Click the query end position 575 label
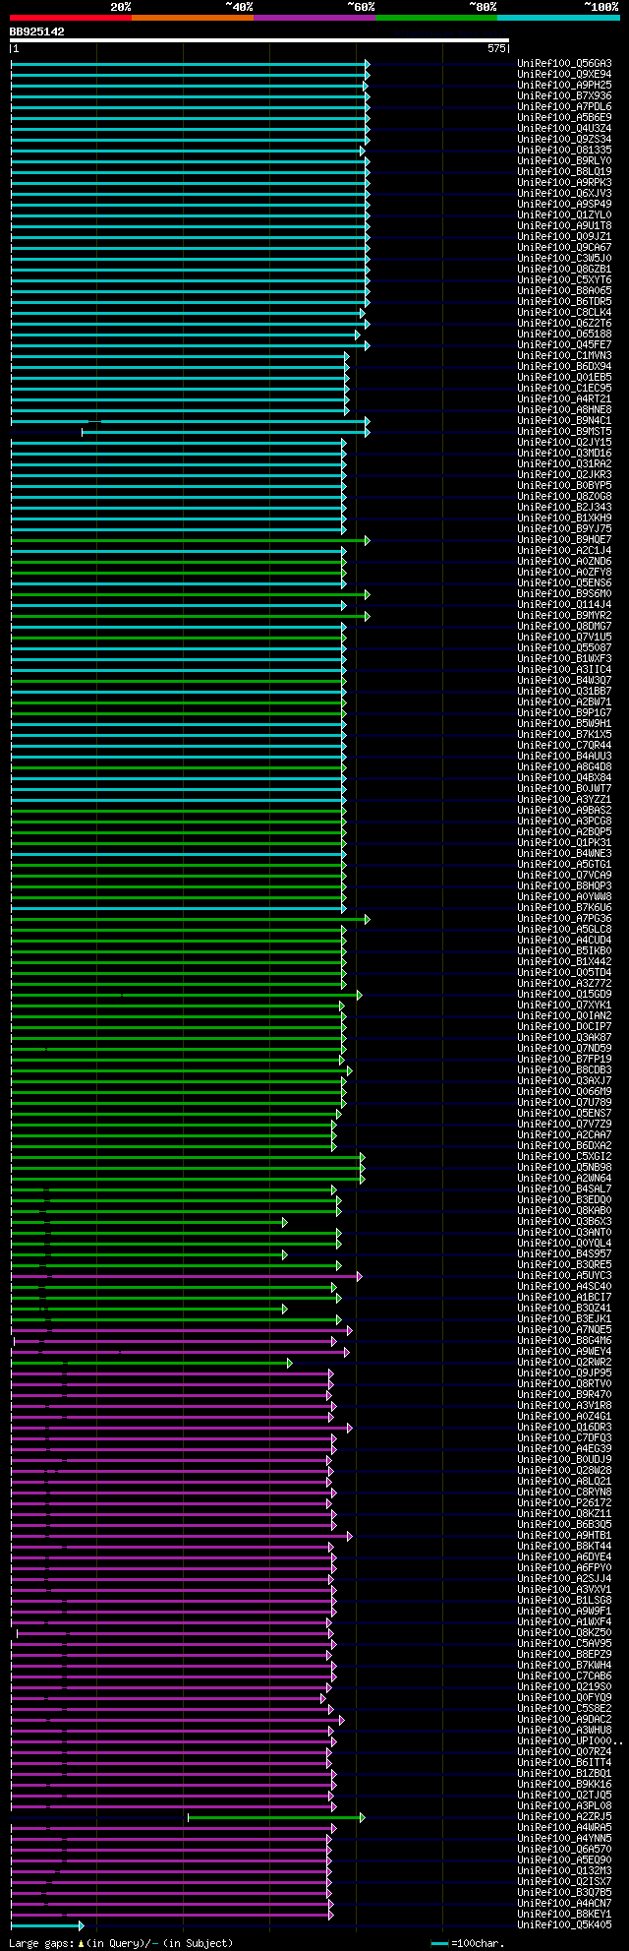 pos(496,48)
